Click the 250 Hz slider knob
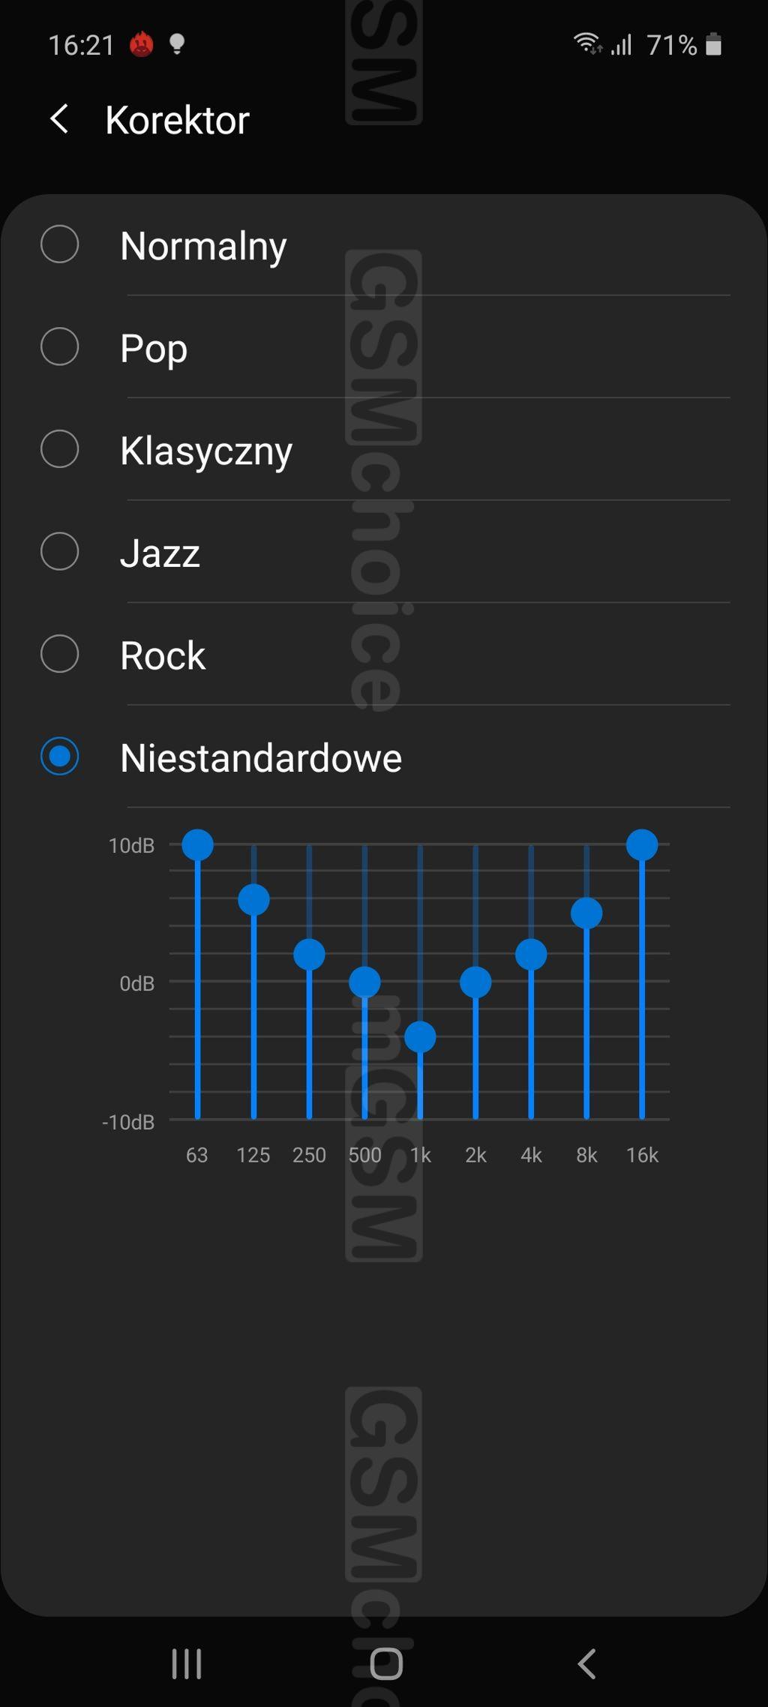Screen dimensions: 768x1707 click(309, 955)
